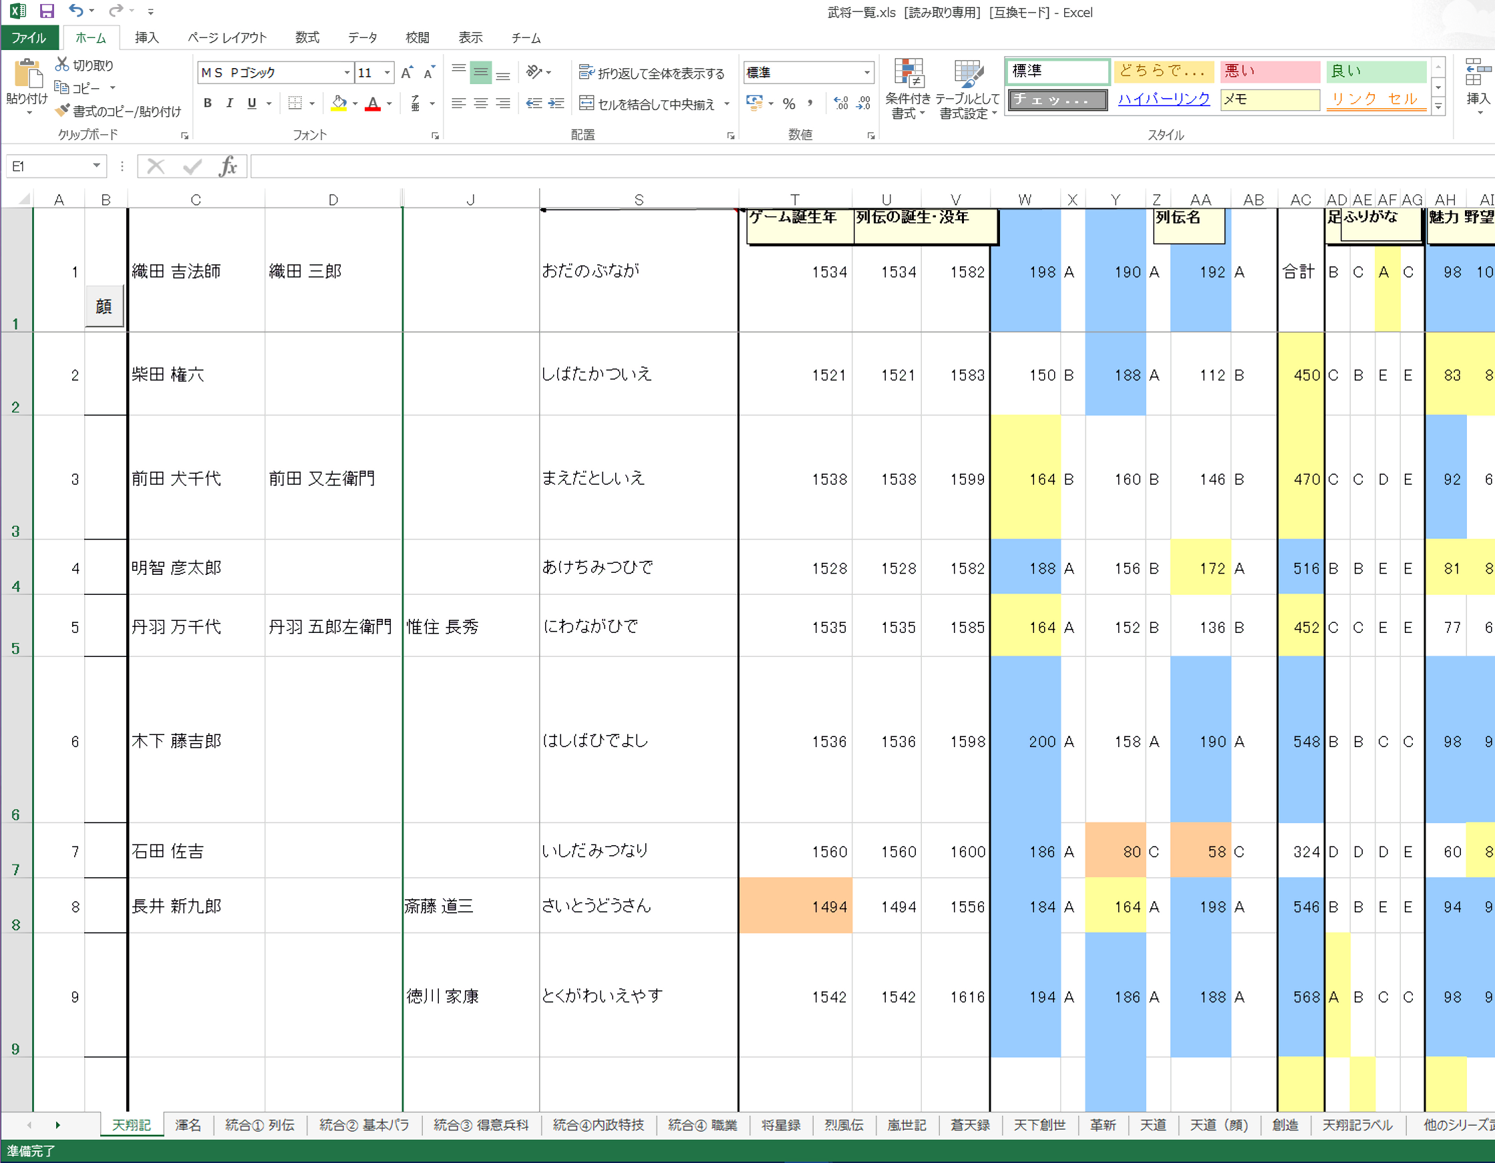Open the Name Box dropdown arrow

(x=96, y=166)
